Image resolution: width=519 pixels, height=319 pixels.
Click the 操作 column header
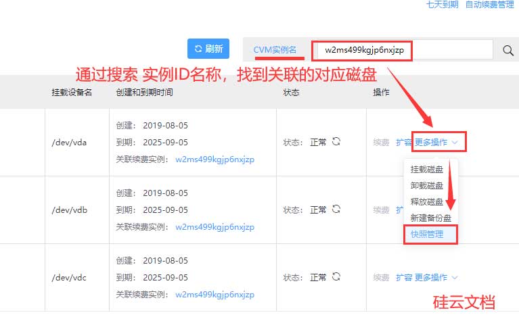[381, 92]
